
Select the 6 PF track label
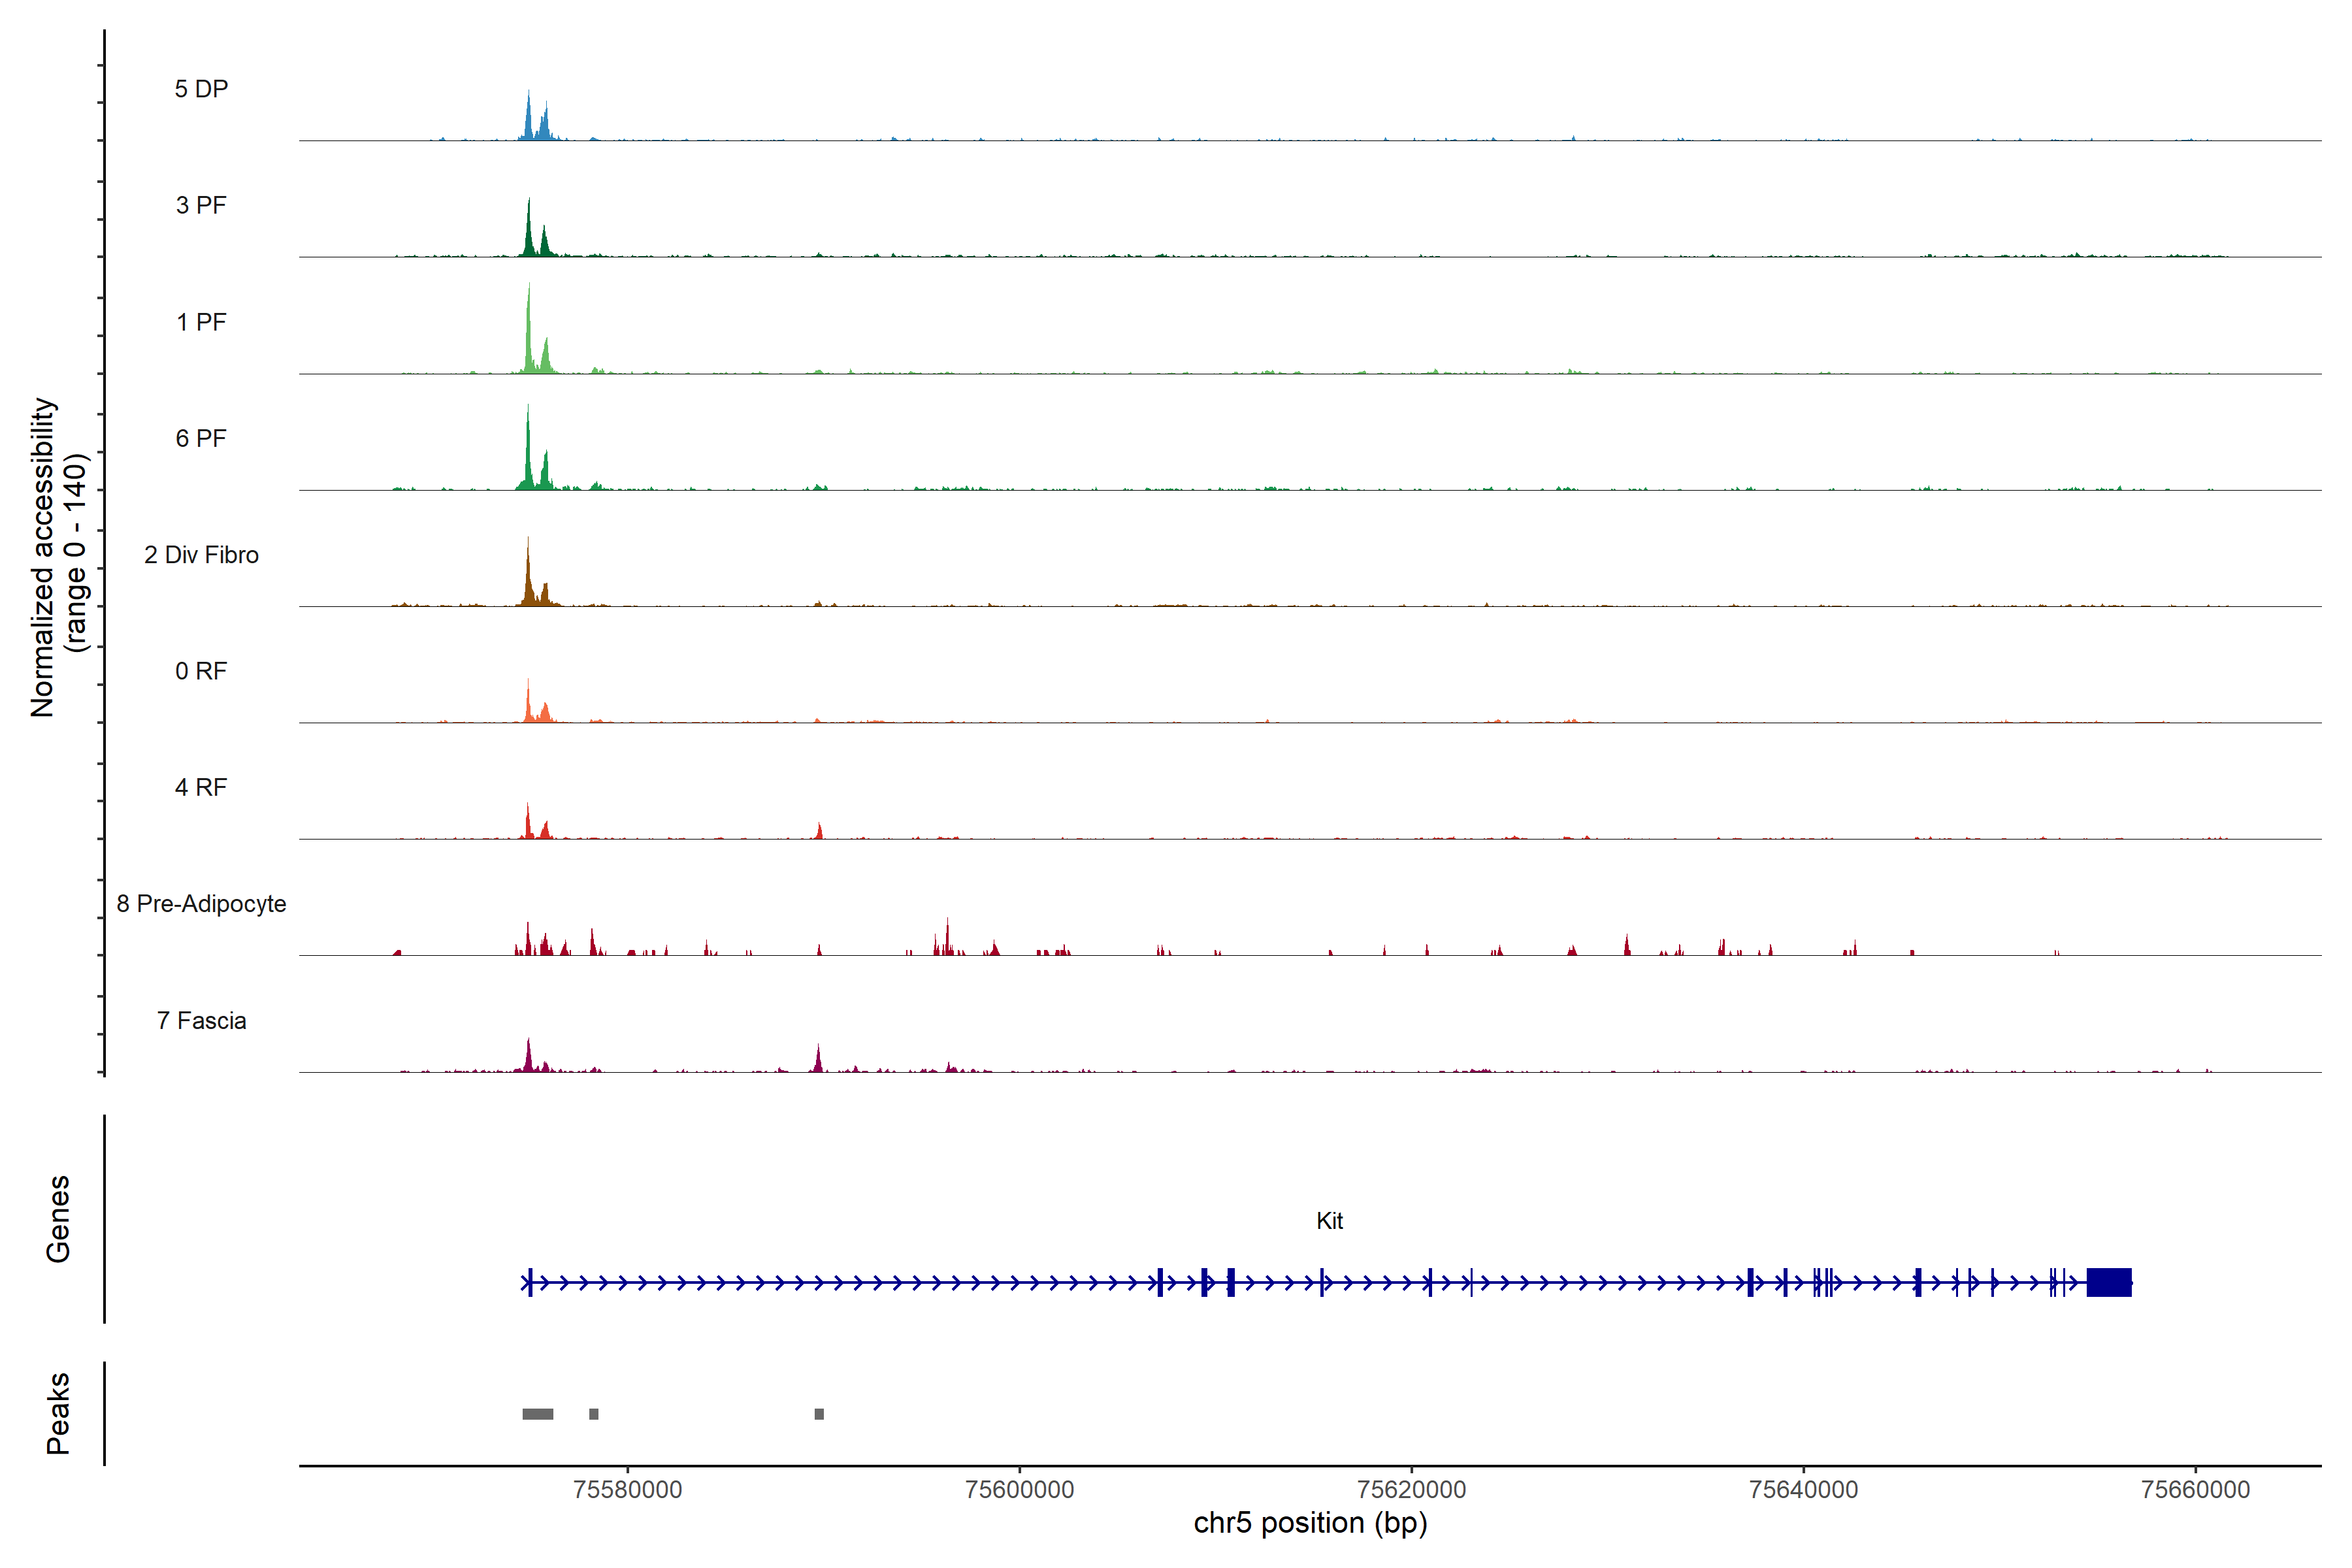pyautogui.click(x=201, y=438)
